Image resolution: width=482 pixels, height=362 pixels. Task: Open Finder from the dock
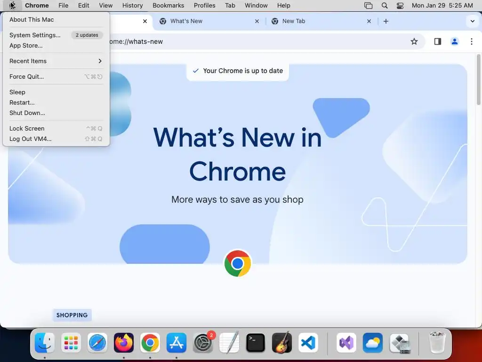45,343
